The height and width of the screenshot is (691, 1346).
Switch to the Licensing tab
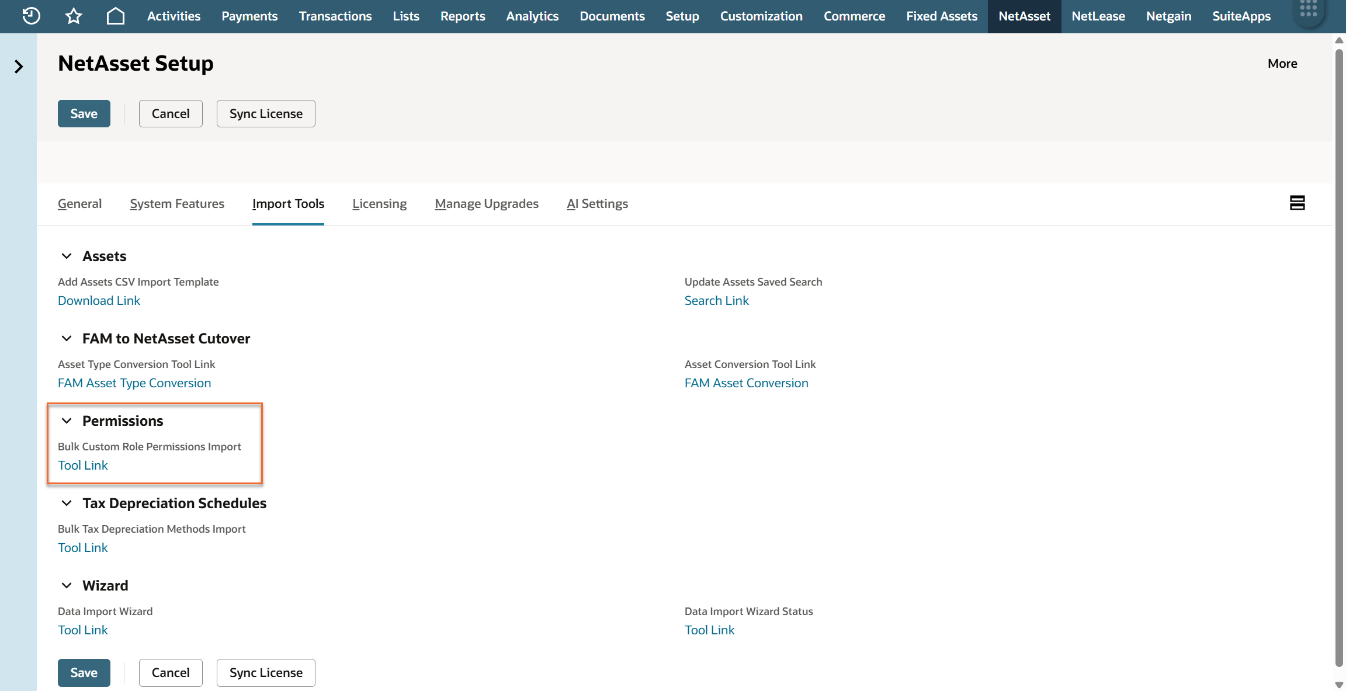(x=380, y=203)
